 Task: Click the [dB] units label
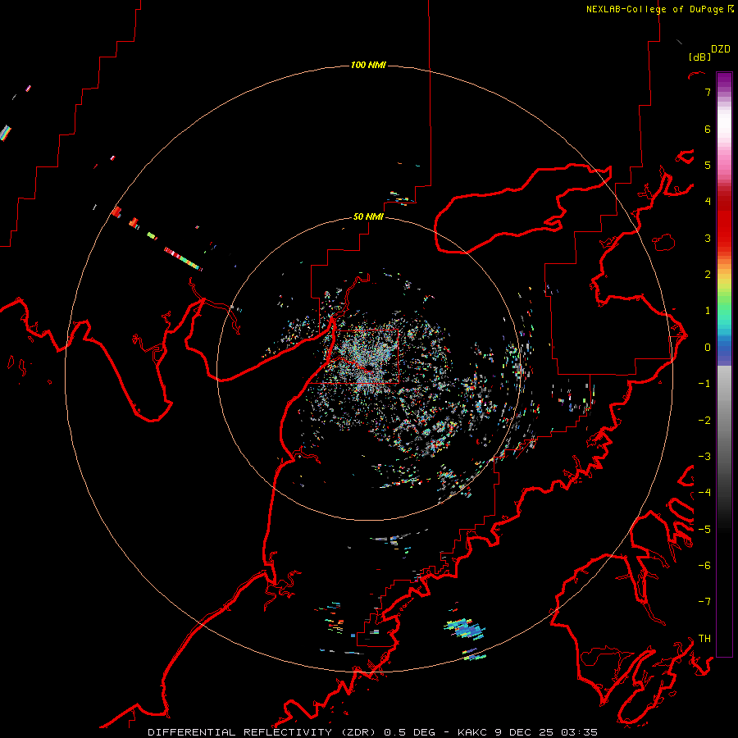tap(700, 57)
